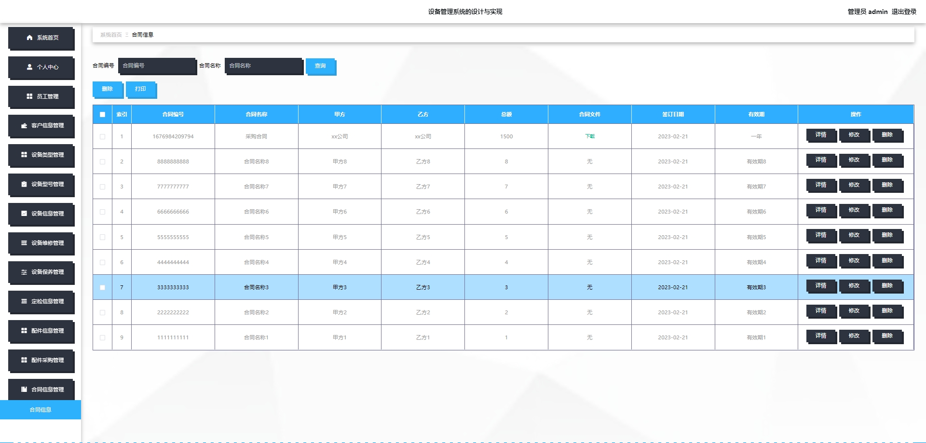This screenshot has height=443, width=926.
Task: Check the box for row 合同名称6
Action: pyautogui.click(x=102, y=212)
